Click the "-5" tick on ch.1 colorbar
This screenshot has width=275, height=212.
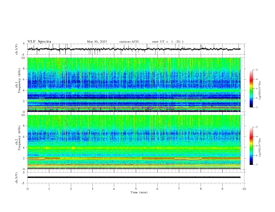(x=256, y=89)
